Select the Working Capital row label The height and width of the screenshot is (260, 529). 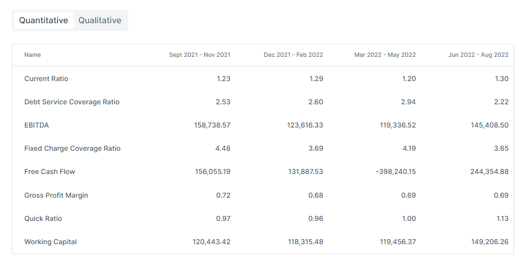[51, 242]
